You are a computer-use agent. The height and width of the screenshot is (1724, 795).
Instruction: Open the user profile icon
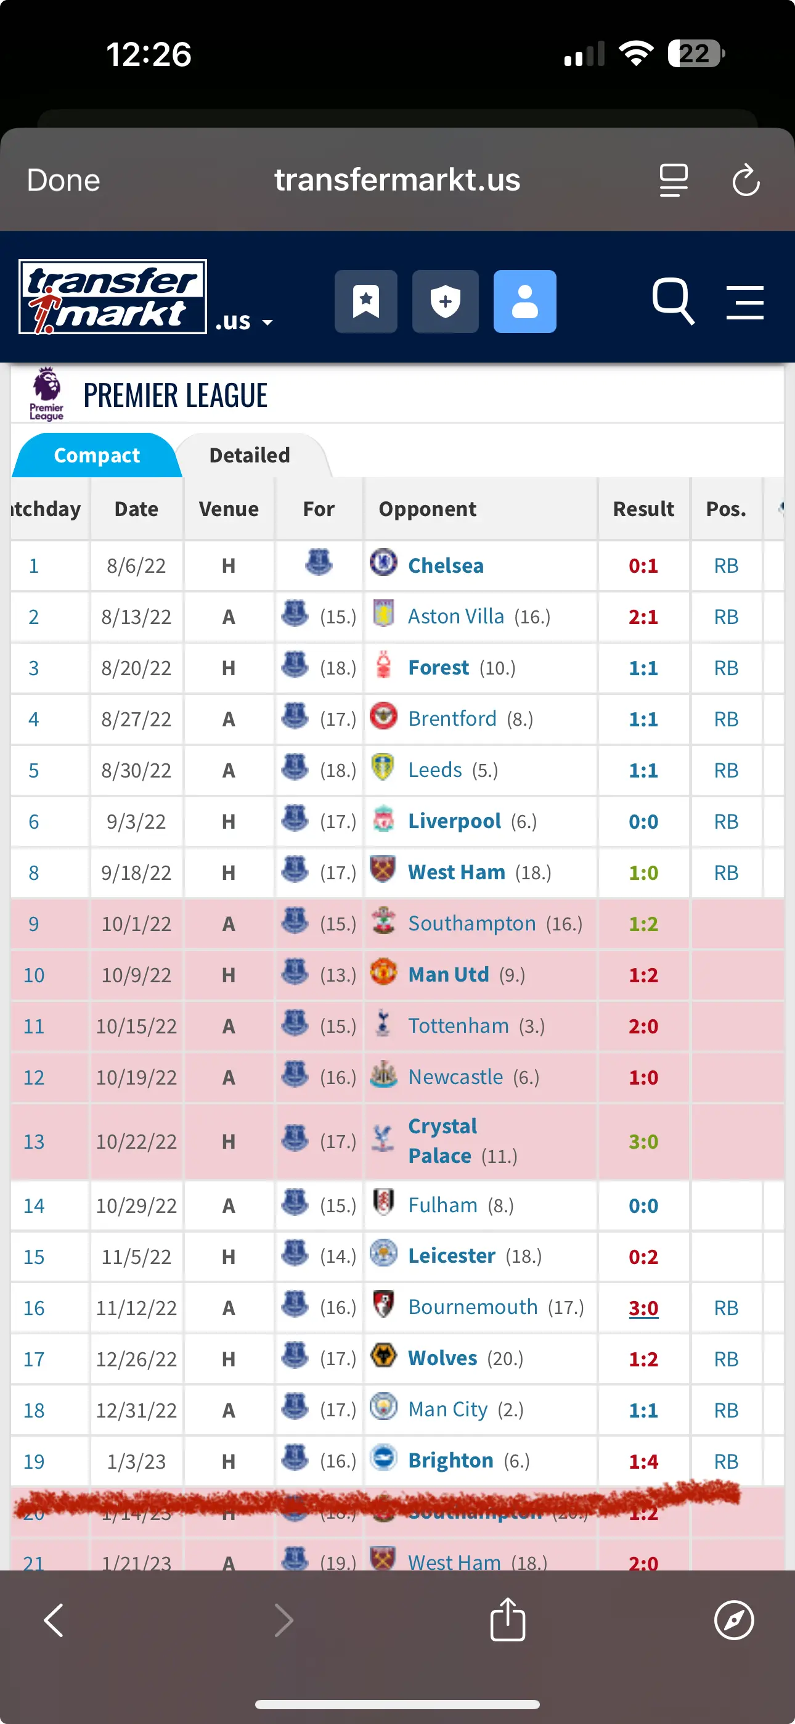524,301
